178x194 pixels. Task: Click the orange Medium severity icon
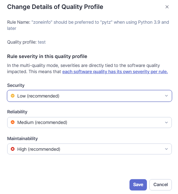[13, 122]
